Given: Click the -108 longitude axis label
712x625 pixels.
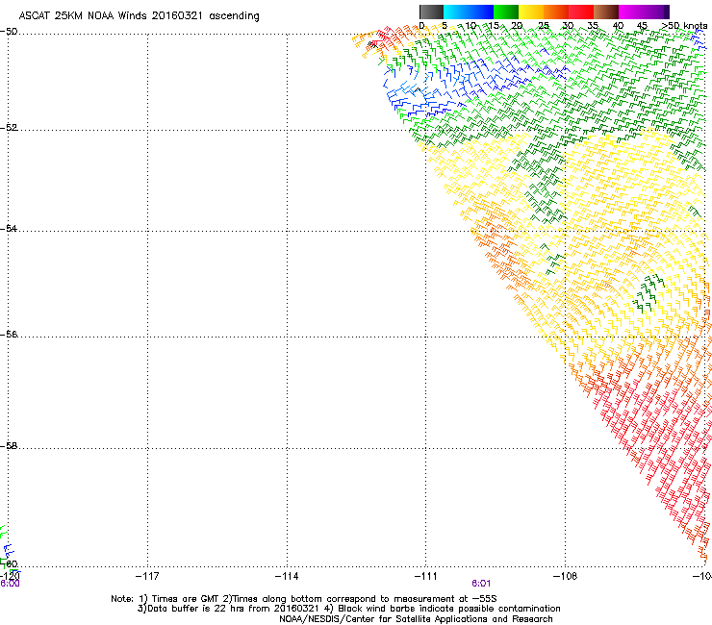Looking at the screenshot, I should click(x=565, y=576).
